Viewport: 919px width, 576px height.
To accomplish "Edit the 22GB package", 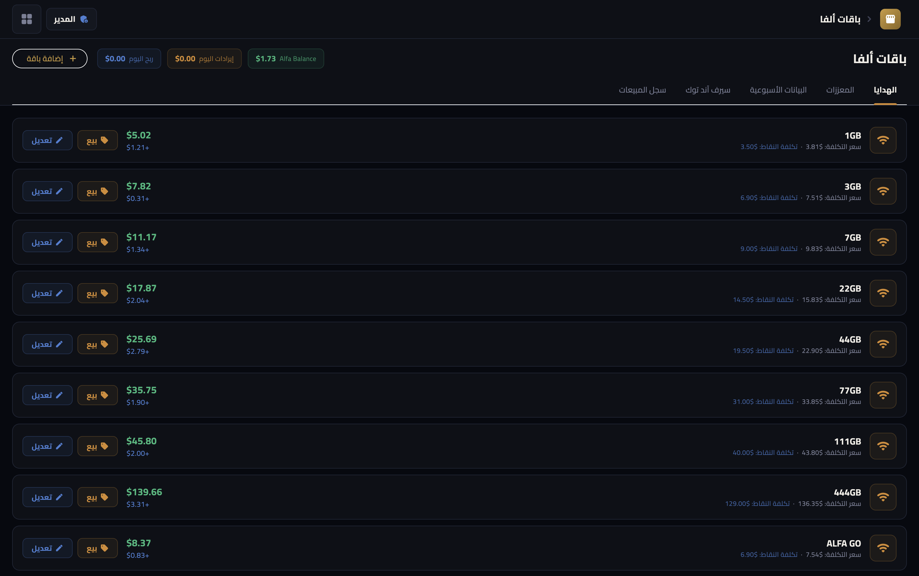I will (47, 293).
